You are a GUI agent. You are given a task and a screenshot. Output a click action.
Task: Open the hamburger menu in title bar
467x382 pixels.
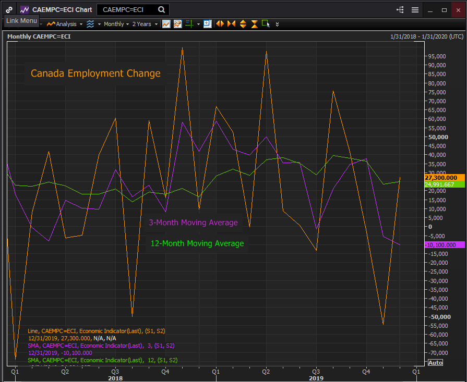415,9
